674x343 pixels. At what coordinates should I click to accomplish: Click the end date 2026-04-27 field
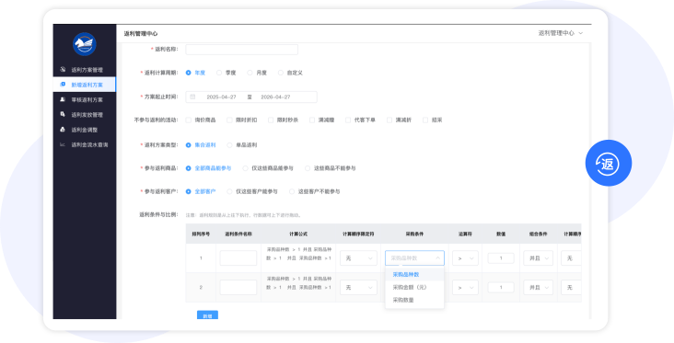(x=275, y=97)
